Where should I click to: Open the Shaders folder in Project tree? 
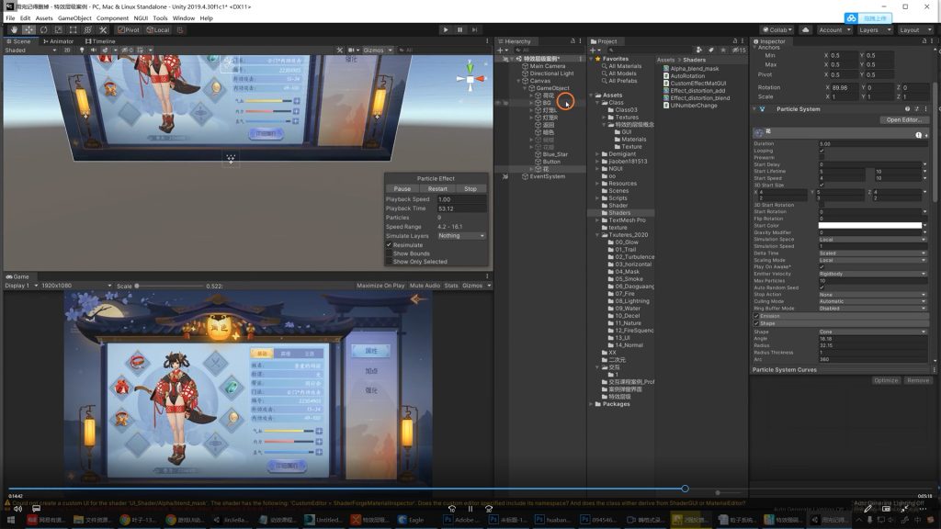(620, 212)
